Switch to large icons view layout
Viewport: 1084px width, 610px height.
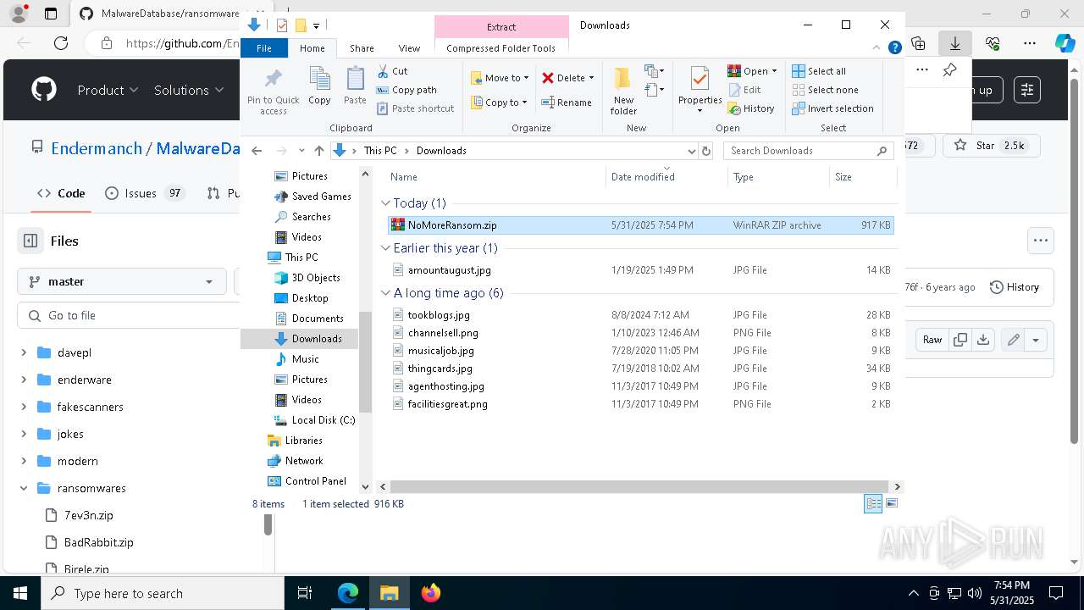[891, 503]
